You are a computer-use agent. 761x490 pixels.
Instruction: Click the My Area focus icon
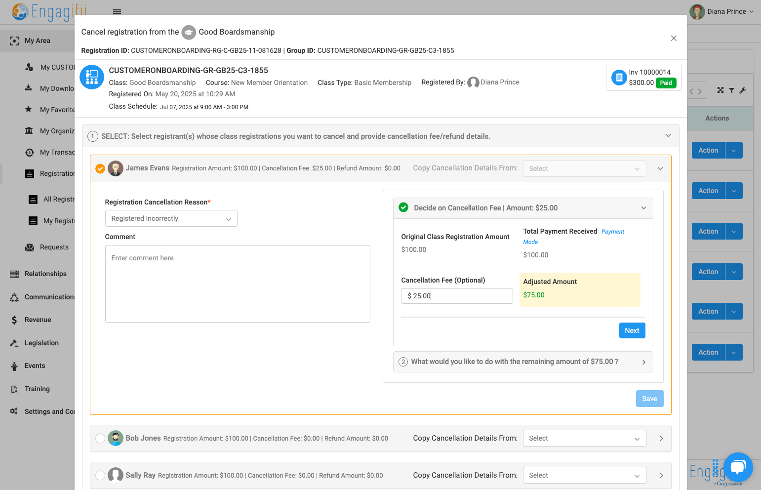(x=14, y=41)
